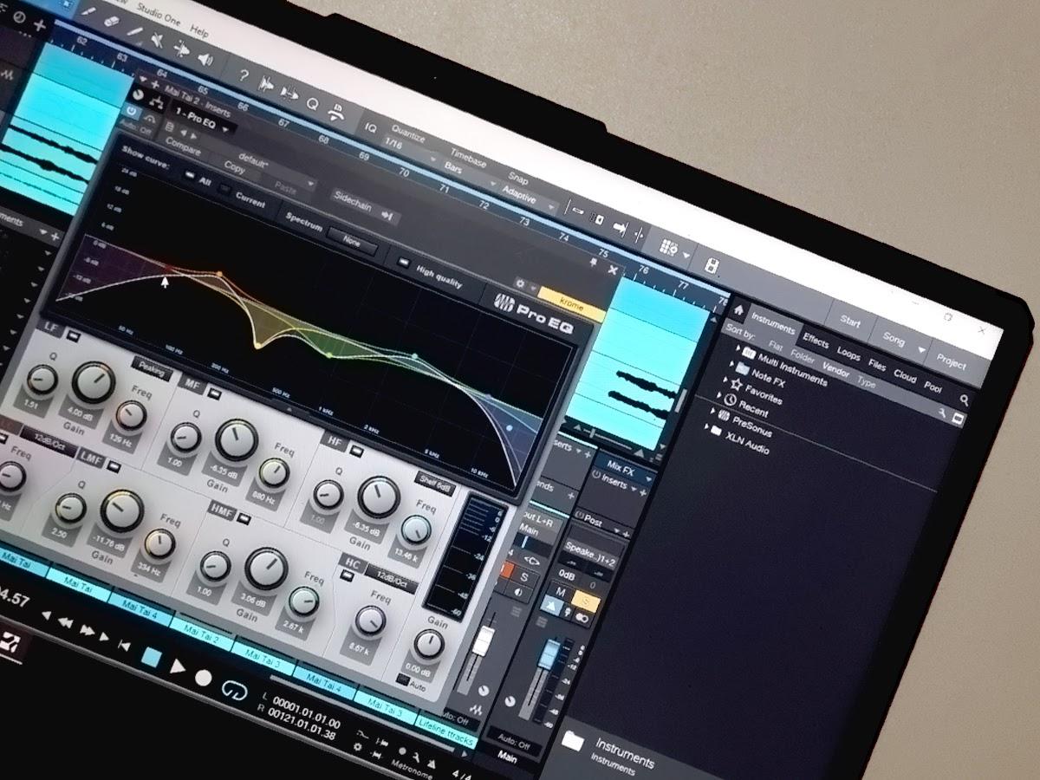Screen dimensions: 1040x780
Task: Click the browser search magnifier icon
Action: click(965, 400)
